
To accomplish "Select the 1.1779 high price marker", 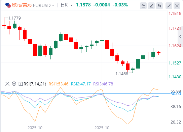I will [14, 18].
